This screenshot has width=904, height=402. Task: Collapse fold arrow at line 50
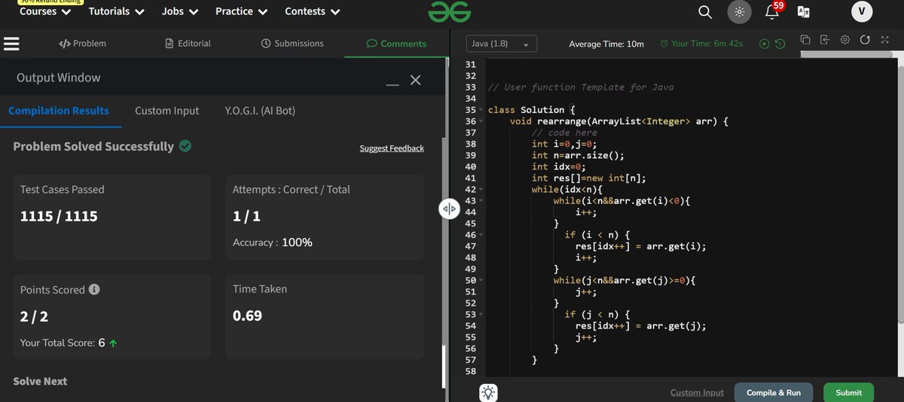[481, 280]
